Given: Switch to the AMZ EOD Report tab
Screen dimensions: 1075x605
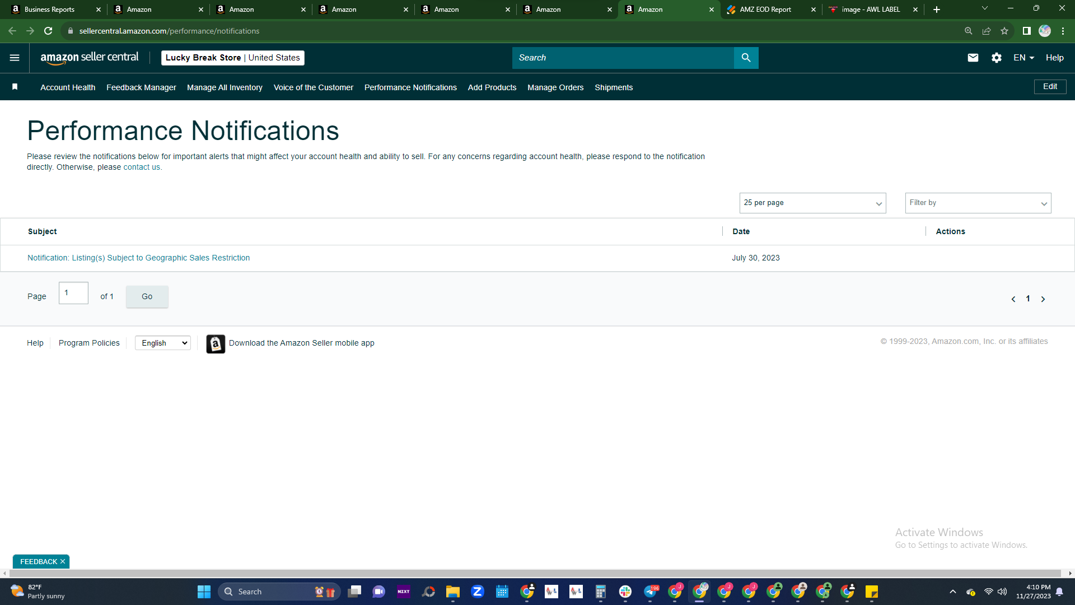Looking at the screenshot, I should tap(772, 10).
